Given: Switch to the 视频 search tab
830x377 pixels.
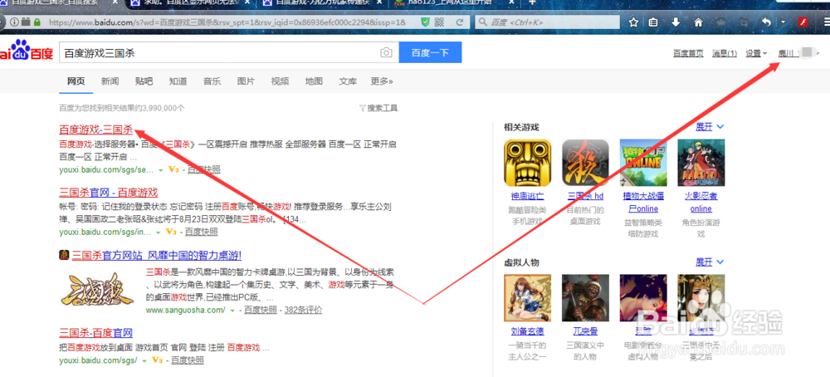Looking at the screenshot, I should pos(280,81).
